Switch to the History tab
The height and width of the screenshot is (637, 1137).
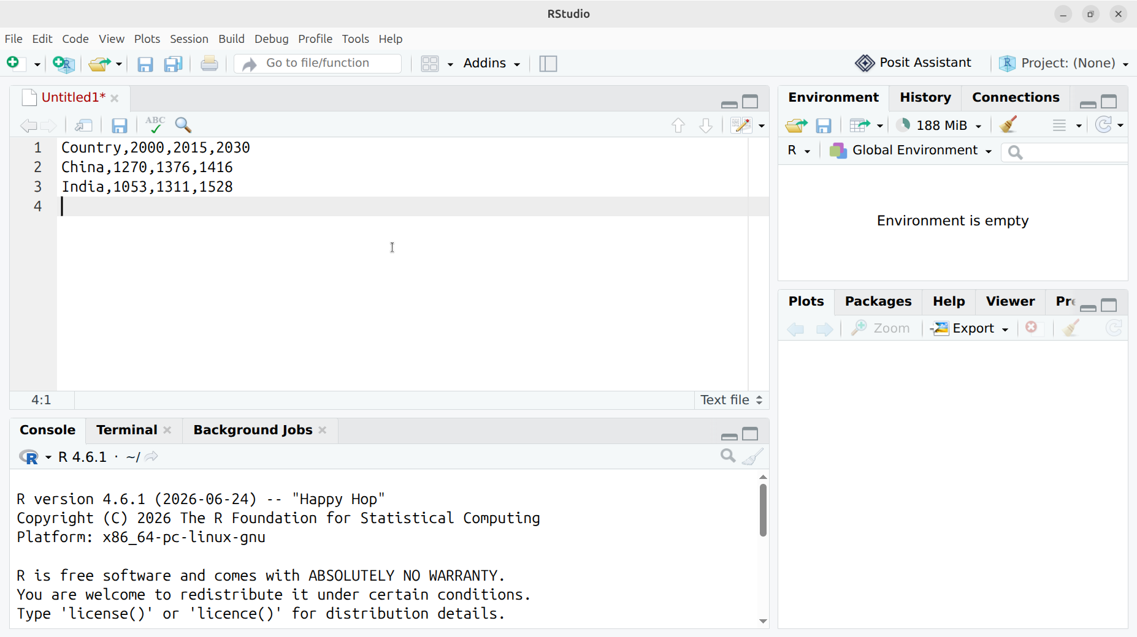coord(925,97)
